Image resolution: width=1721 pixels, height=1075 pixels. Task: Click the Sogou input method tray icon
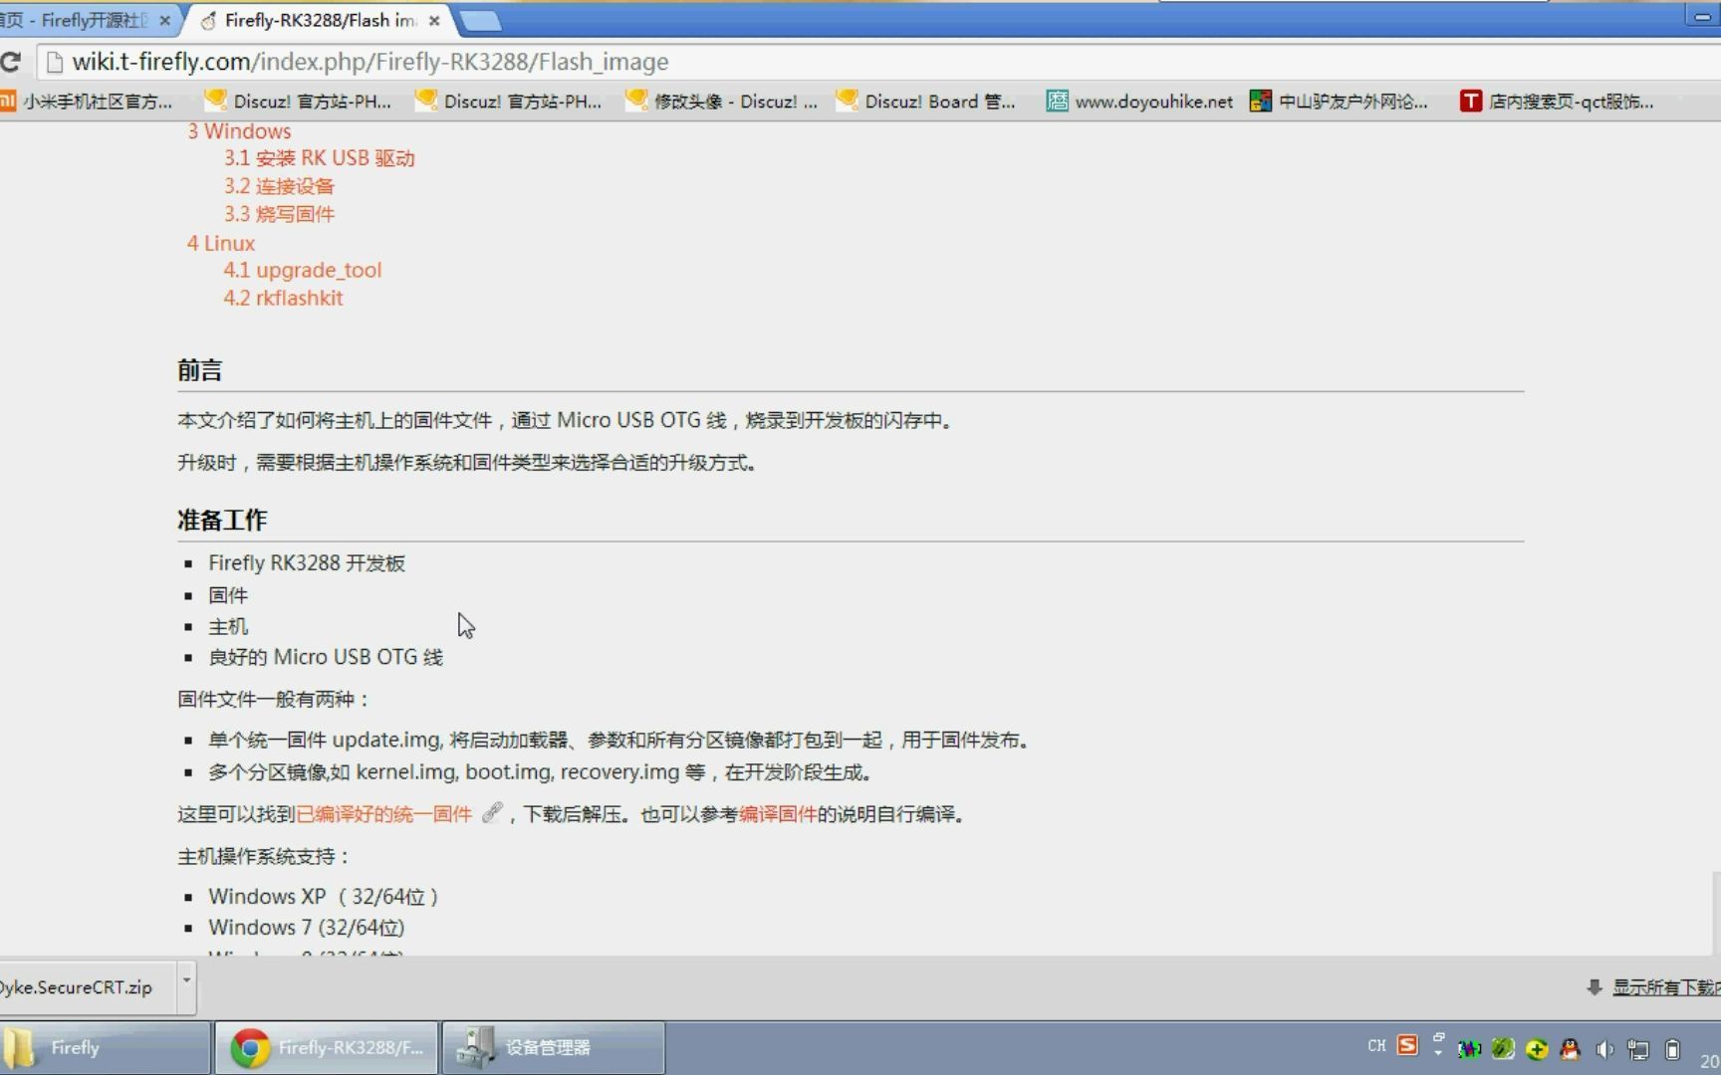click(1407, 1045)
